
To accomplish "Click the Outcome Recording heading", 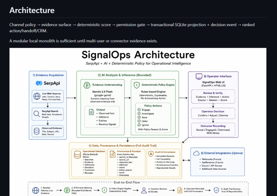I will click(x=213, y=126).
